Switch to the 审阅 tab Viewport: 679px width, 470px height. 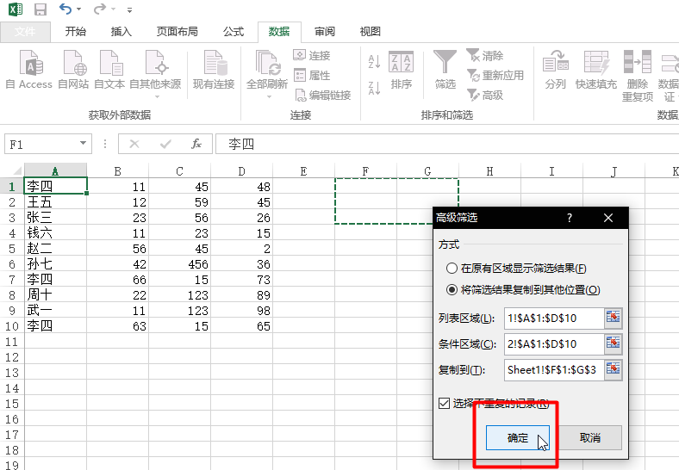pyautogui.click(x=324, y=32)
